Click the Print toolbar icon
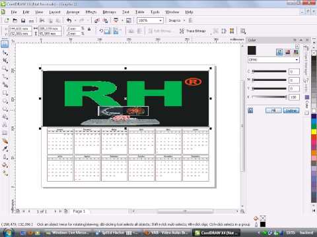Screen dimensions: 317x237 click(31, 20)
